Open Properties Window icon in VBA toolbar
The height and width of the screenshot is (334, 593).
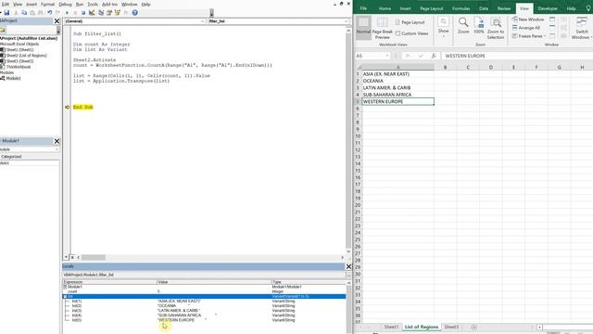click(x=109, y=13)
